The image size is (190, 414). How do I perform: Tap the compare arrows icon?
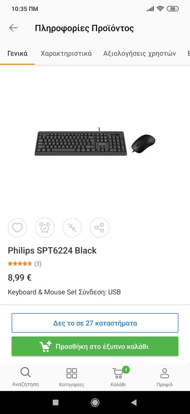click(x=72, y=228)
